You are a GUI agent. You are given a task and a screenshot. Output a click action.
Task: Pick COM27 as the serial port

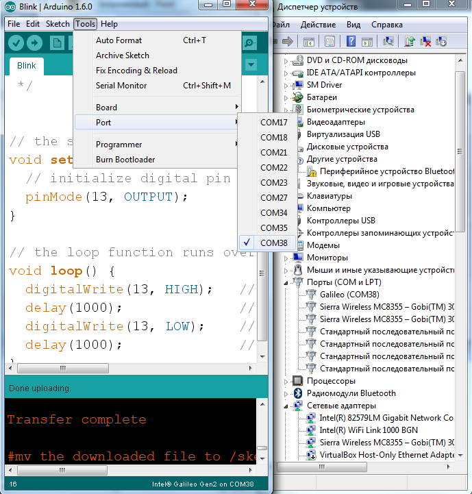267,198
